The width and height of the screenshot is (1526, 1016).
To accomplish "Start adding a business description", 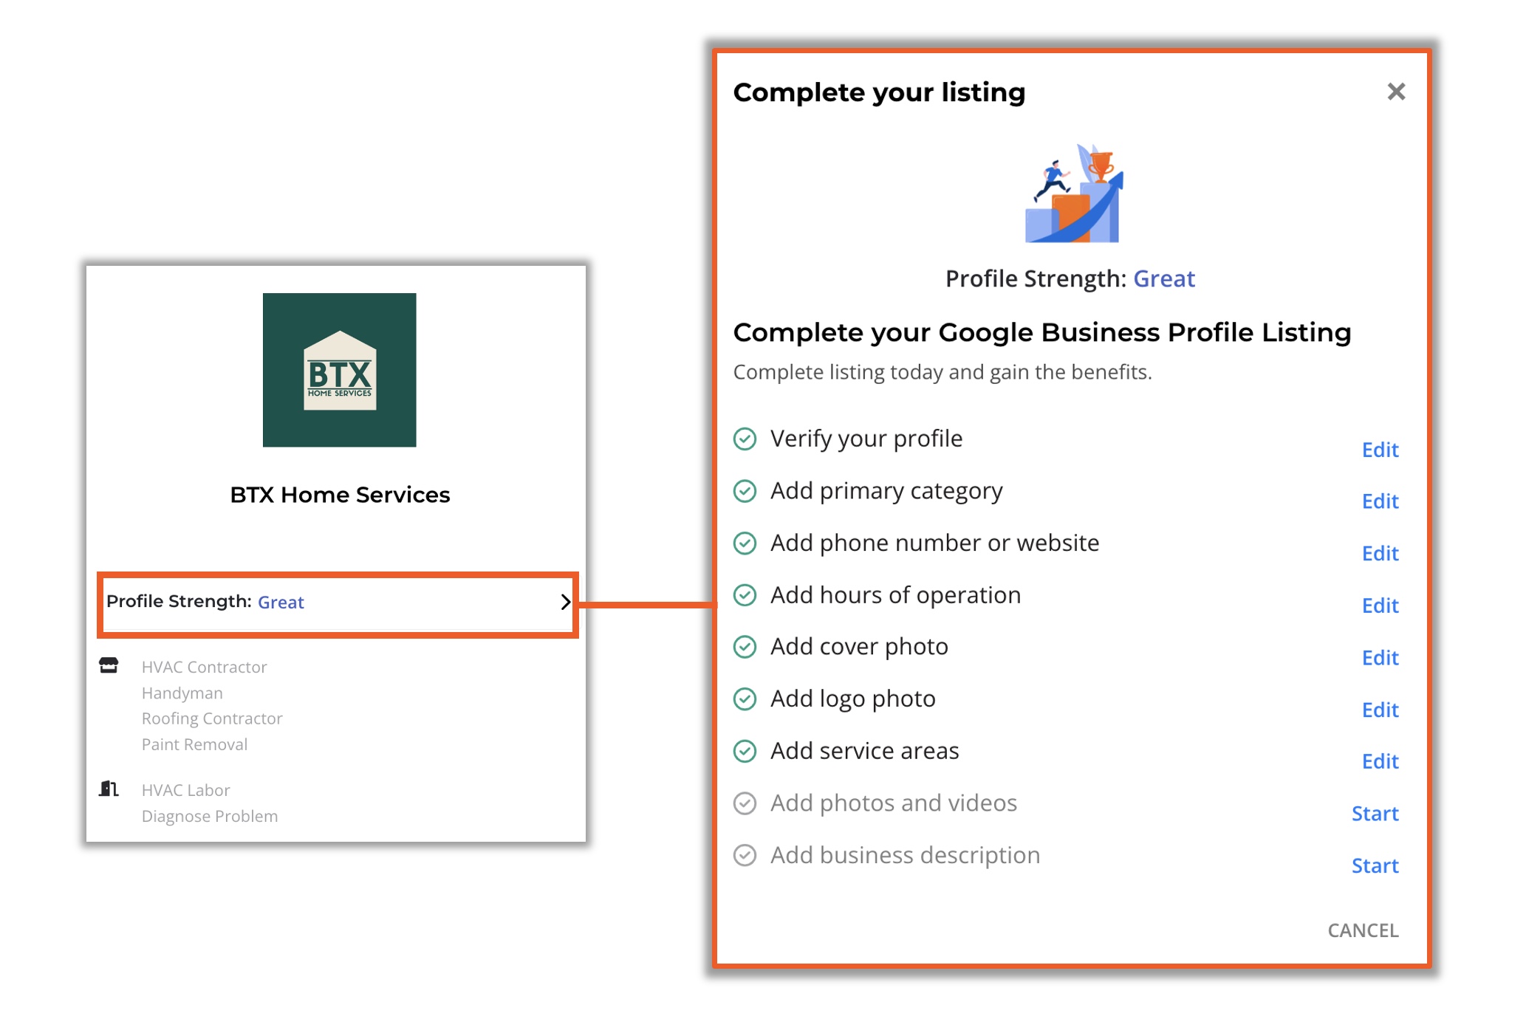I will [1375, 865].
